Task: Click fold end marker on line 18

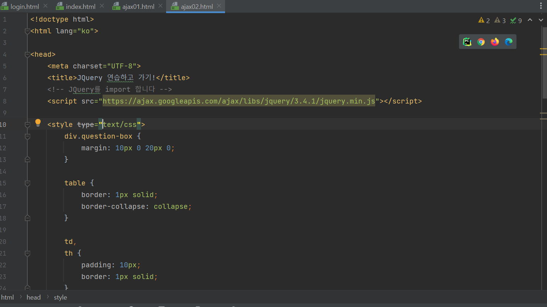Action: (27, 218)
